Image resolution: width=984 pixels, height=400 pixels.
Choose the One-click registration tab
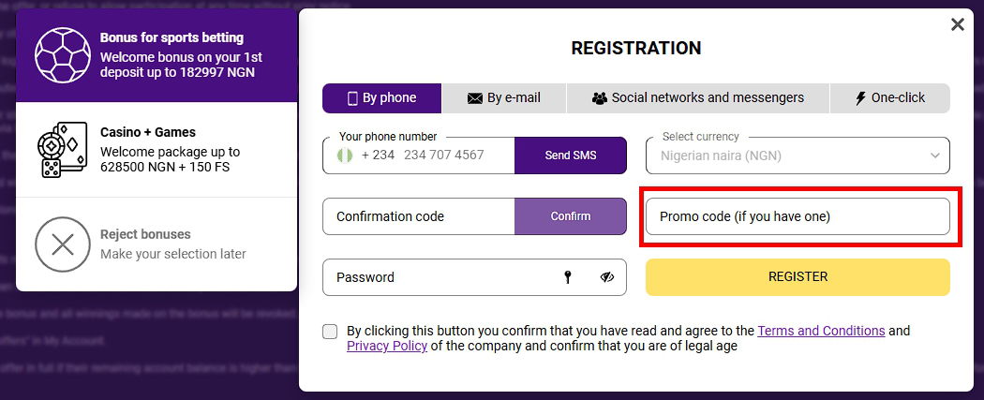tap(889, 97)
